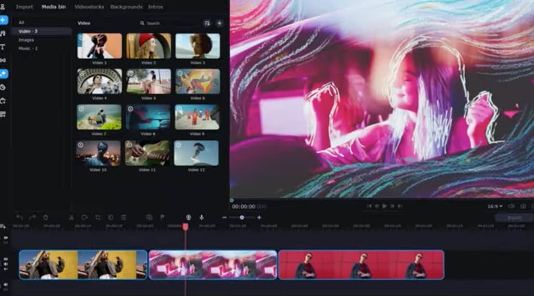The height and width of the screenshot is (296, 534).
Task: Click the Export button
Action: pyautogui.click(x=515, y=217)
